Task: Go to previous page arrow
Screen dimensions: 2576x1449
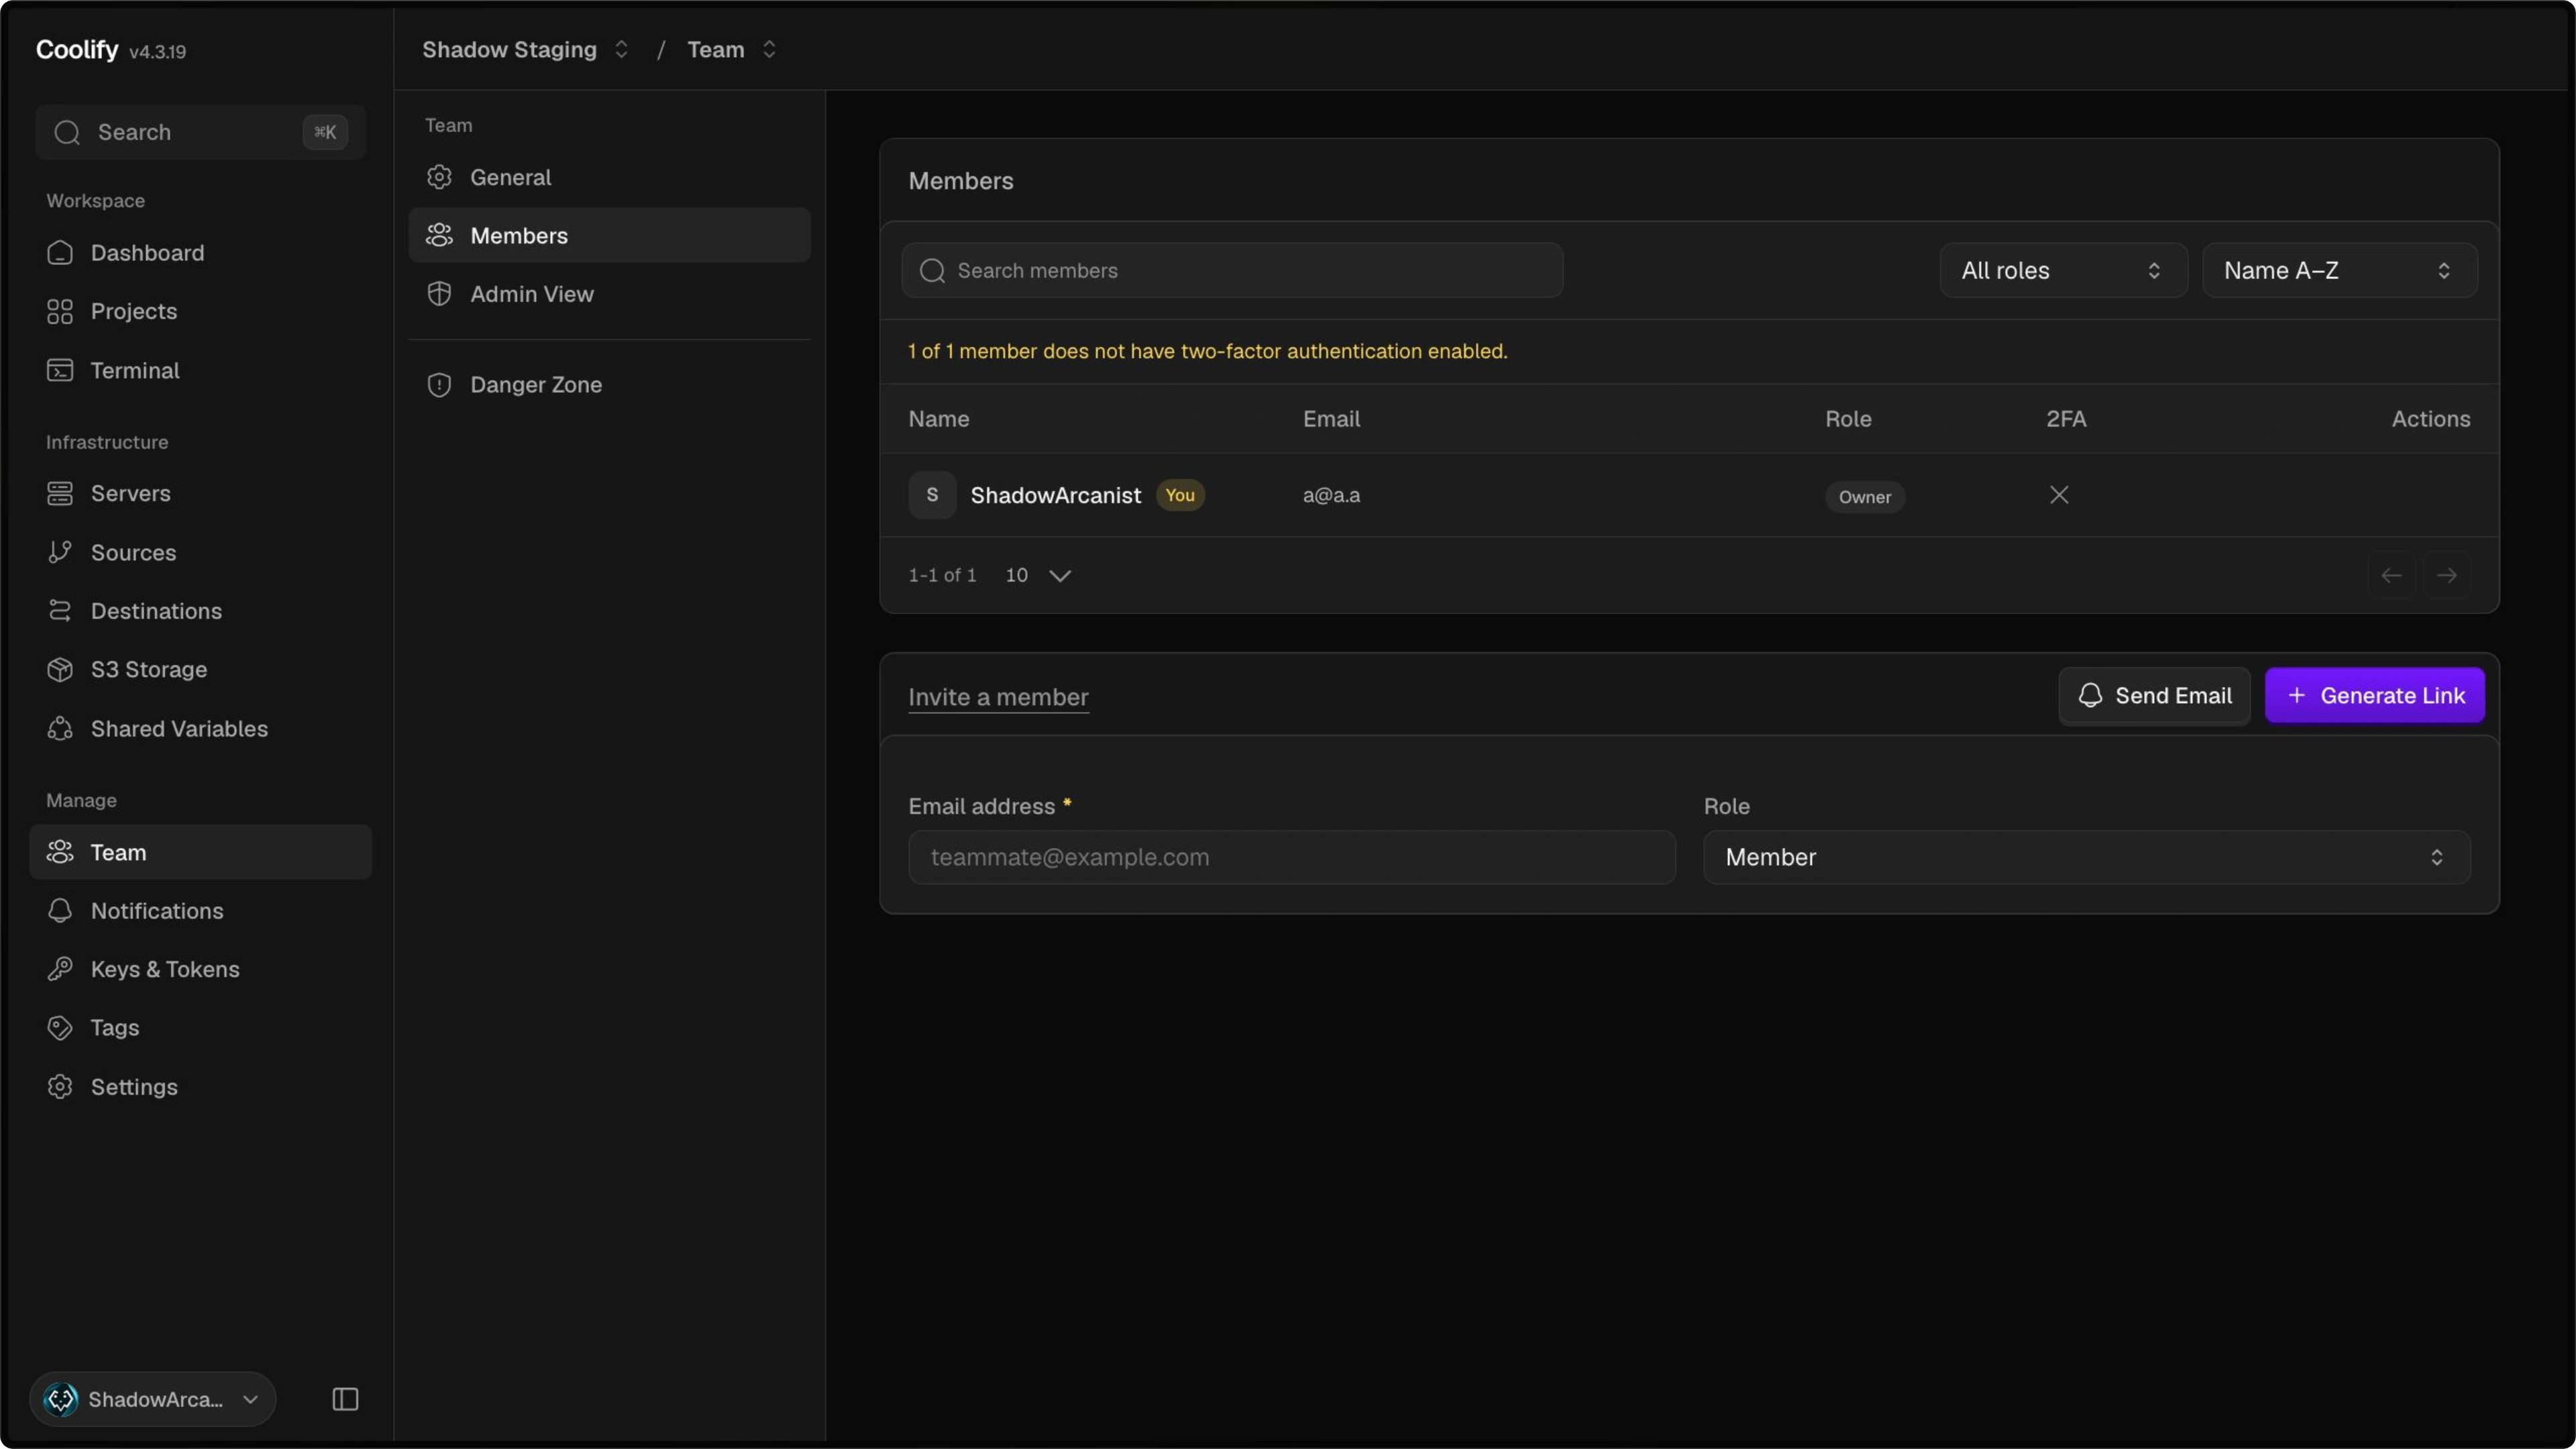Action: [2391, 575]
